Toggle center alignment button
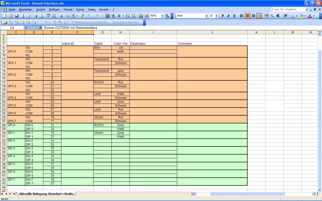The height and width of the screenshot is (201, 322). (x=248, y=16)
